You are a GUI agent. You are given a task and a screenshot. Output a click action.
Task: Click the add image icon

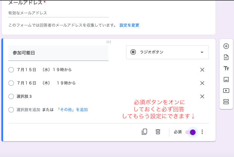click(226, 79)
